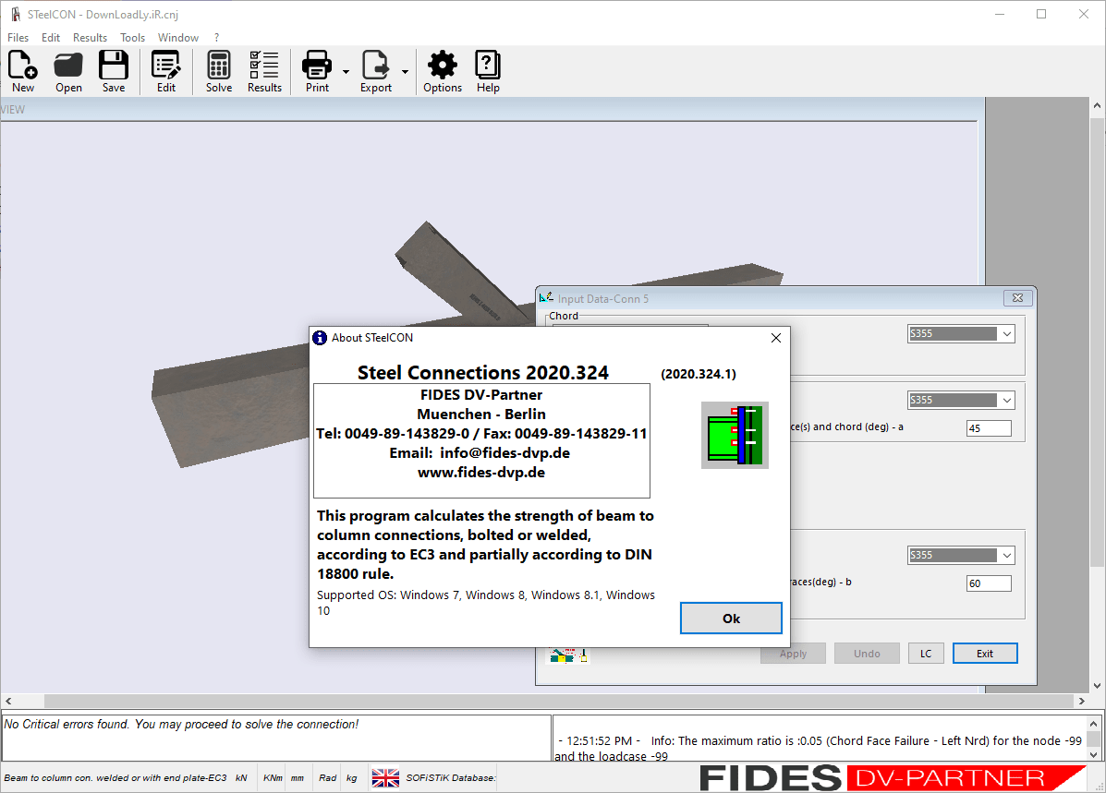This screenshot has width=1106, height=793.
Task: Open a project with the Open icon
Action: coord(68,71)
